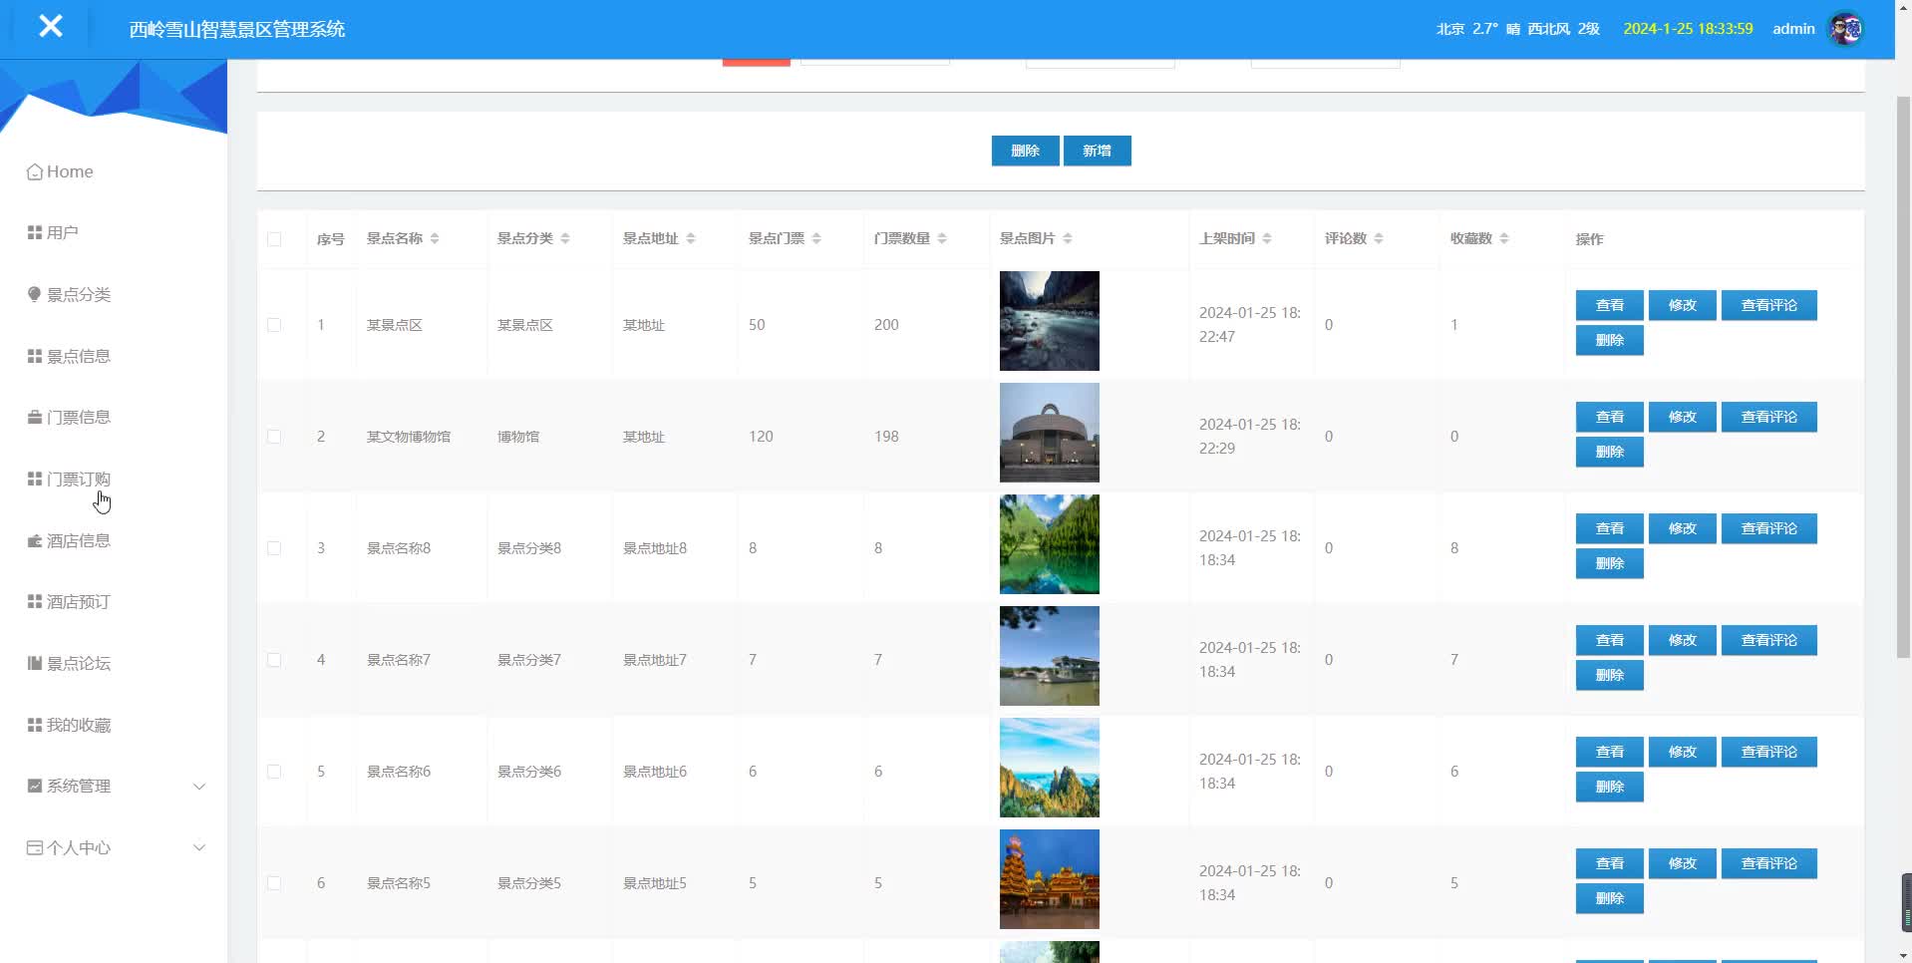Click the page vertical scrollbar thumb
The height and width of the screenshot is (963, 1912).
[x=1903, y=377]
